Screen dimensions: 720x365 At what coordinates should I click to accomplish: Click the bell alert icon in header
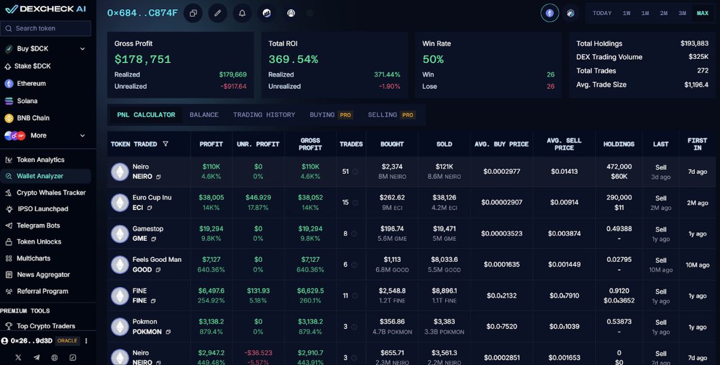click(x=242, y=13)
